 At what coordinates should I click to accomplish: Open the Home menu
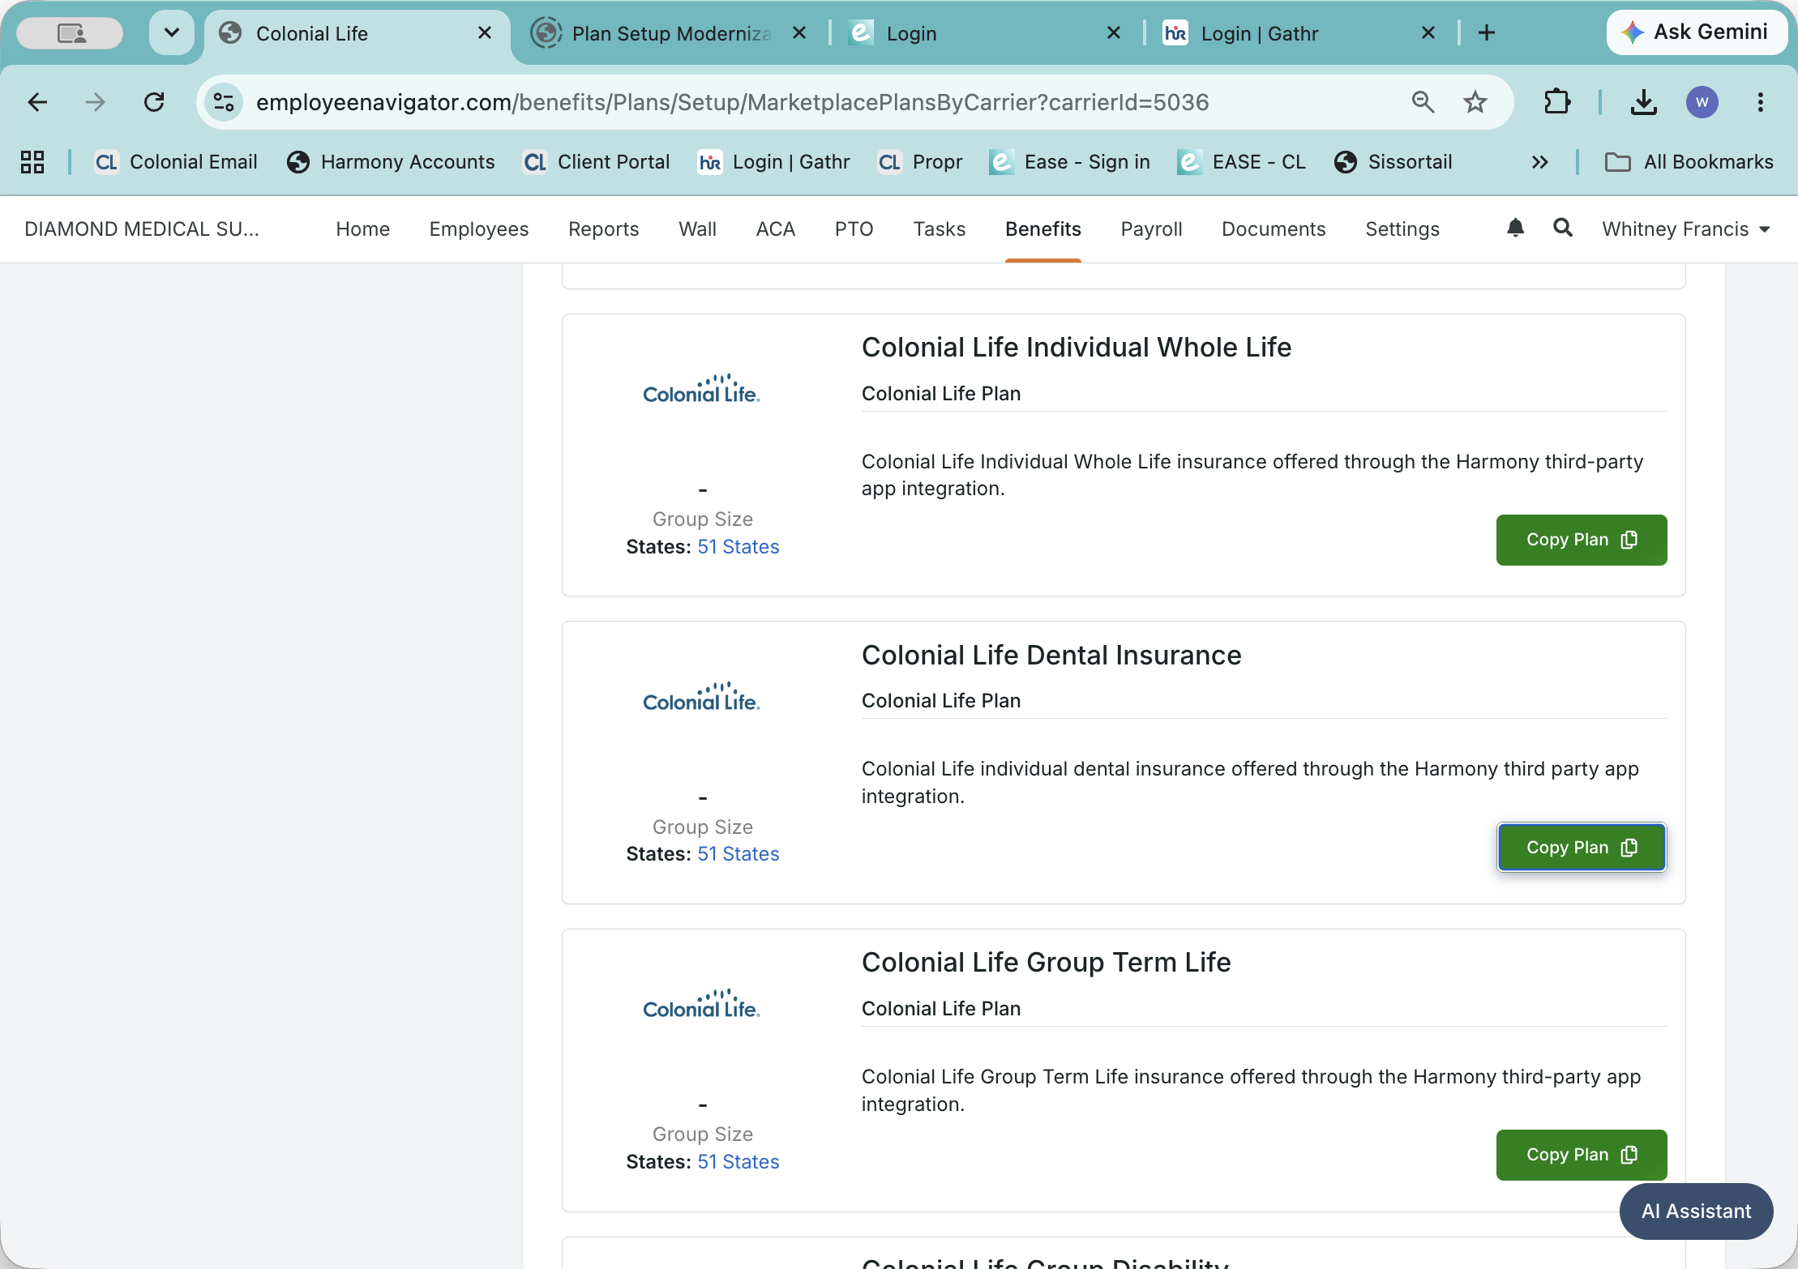click(x=363, y=229)
